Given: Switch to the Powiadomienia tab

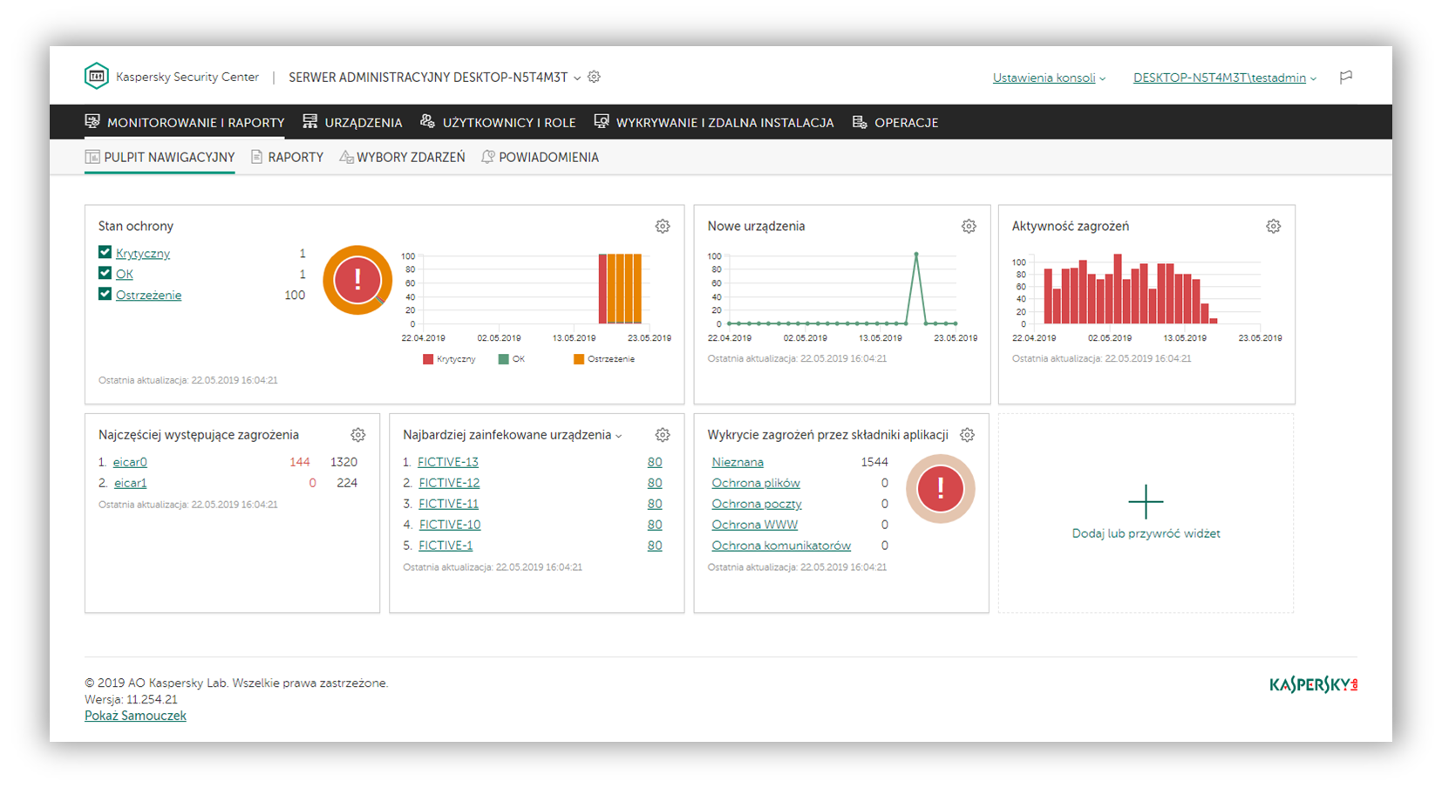Looking at the screenshot, I should tap(541, 157).
